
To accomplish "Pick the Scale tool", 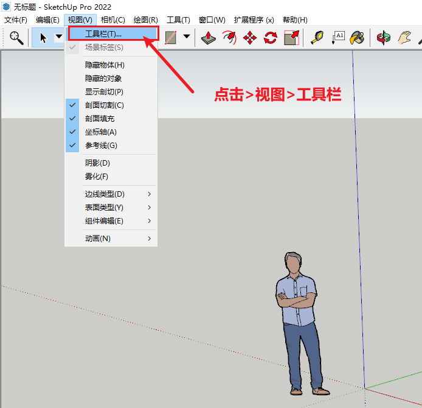I will pos(292,38).
